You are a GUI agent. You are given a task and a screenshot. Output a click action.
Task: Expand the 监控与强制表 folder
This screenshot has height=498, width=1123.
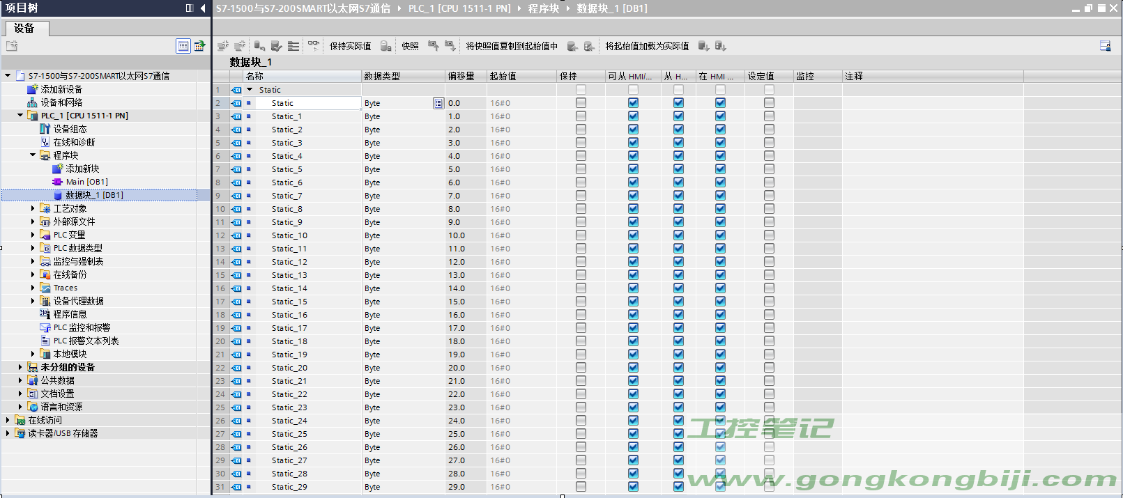click(33, 261)
